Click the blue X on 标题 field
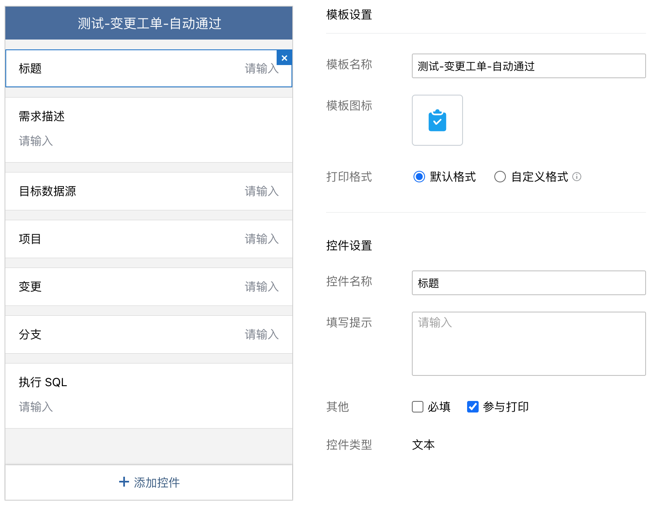The height and width of the screenshot is (508, 672). [x=284, y=58]
